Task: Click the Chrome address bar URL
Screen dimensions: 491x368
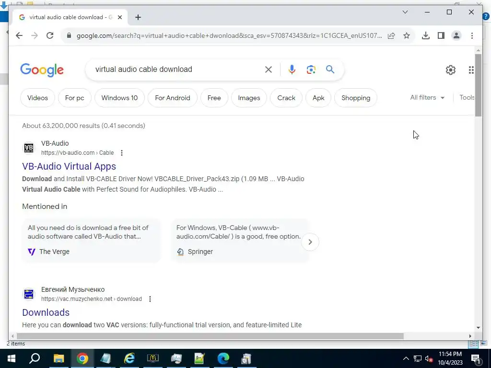Action: [229, 35]
